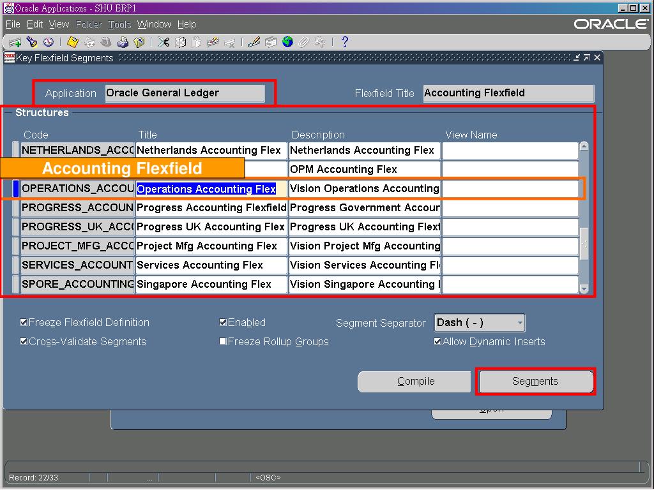
Task: Select the NETHERLANDS_ACCO code cell
Action: coord(77,151)
